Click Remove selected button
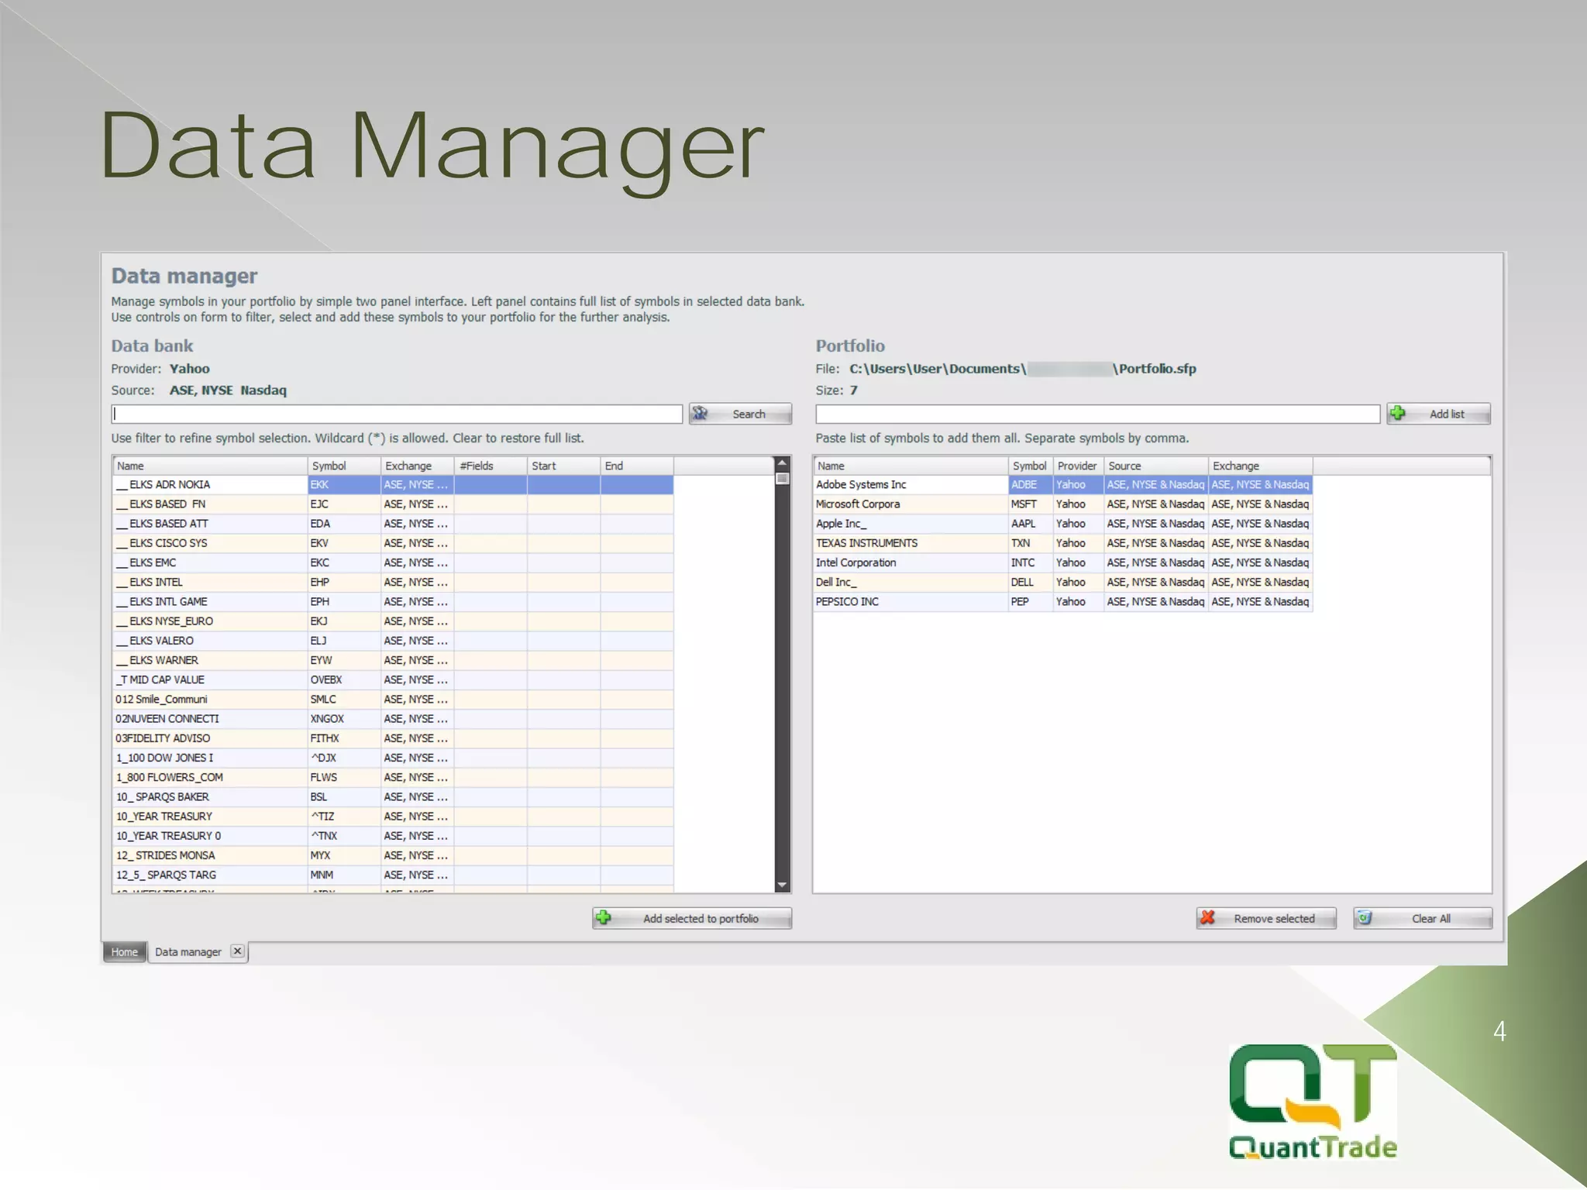This screenshot has width=1587, height=1190. point(1266,918)
